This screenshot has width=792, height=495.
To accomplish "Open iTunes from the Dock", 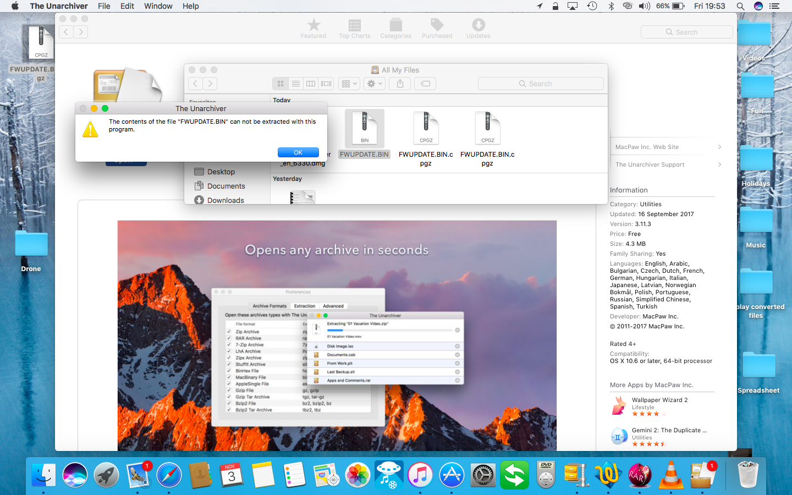I will tap(420, 475).
